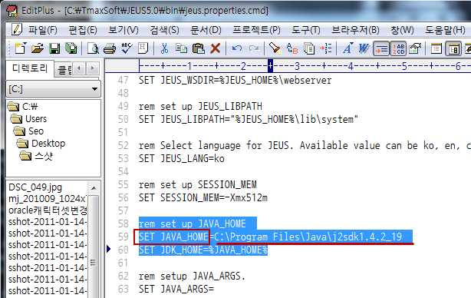Screen dimensions: 471x298
Task: Open the 문서(D) menu
Action: tap(206, 30)
